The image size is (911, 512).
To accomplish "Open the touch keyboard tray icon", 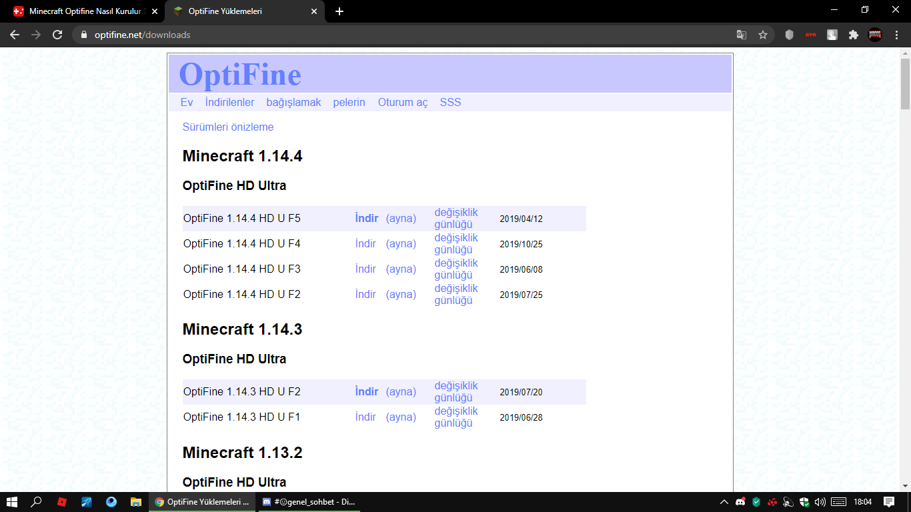I will pyautogui.click(x=839, y=502).
